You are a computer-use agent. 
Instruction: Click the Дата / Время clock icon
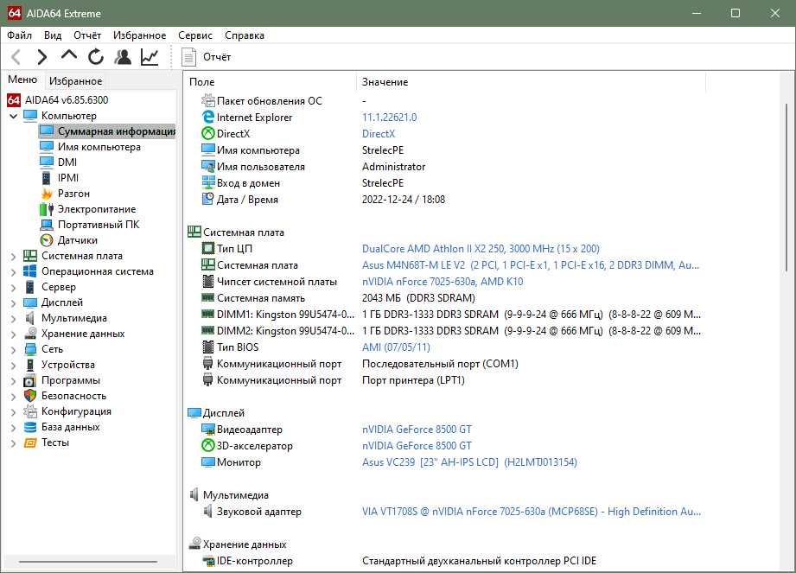coord(208,199)
